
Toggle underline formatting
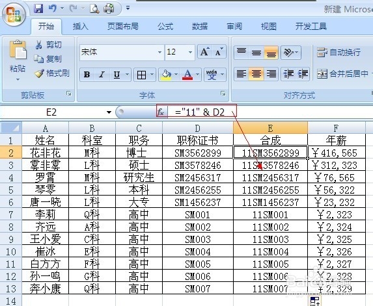(117, 75)
